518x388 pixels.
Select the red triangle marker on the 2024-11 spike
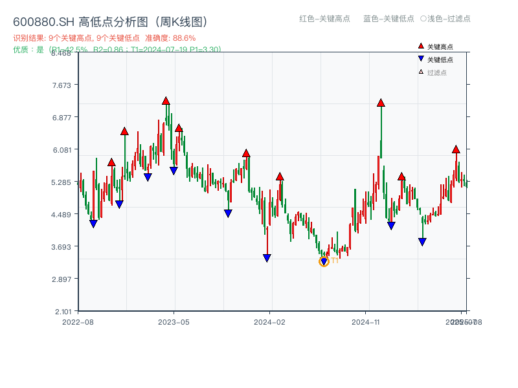(x=381, y=102)
